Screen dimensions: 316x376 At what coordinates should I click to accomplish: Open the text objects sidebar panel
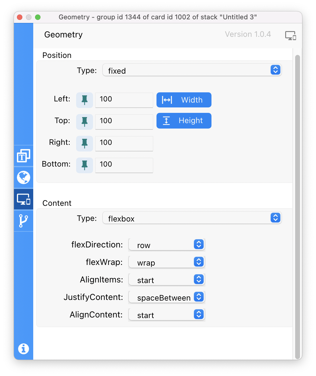pyautogui.click(x=24, y=156)
